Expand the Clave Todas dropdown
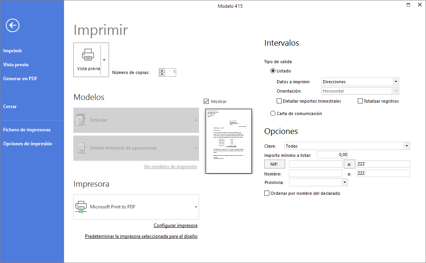This screenshot has height=263, width=426. click(x=407, y=146)
